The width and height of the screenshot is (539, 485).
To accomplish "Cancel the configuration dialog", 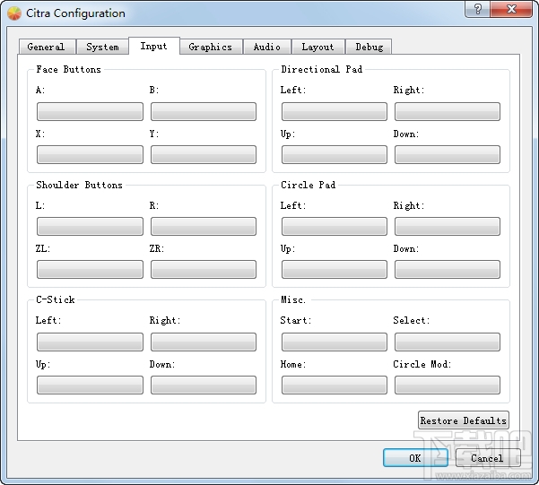I will pos(488,458).
